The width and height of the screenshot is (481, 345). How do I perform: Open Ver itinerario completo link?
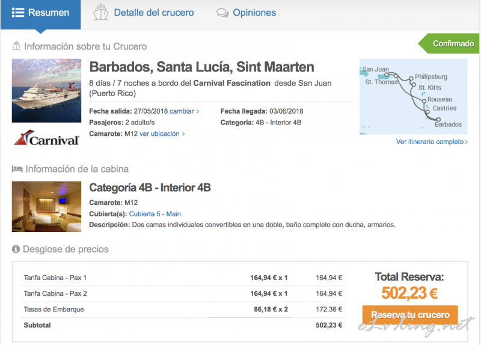coord(432,142)
